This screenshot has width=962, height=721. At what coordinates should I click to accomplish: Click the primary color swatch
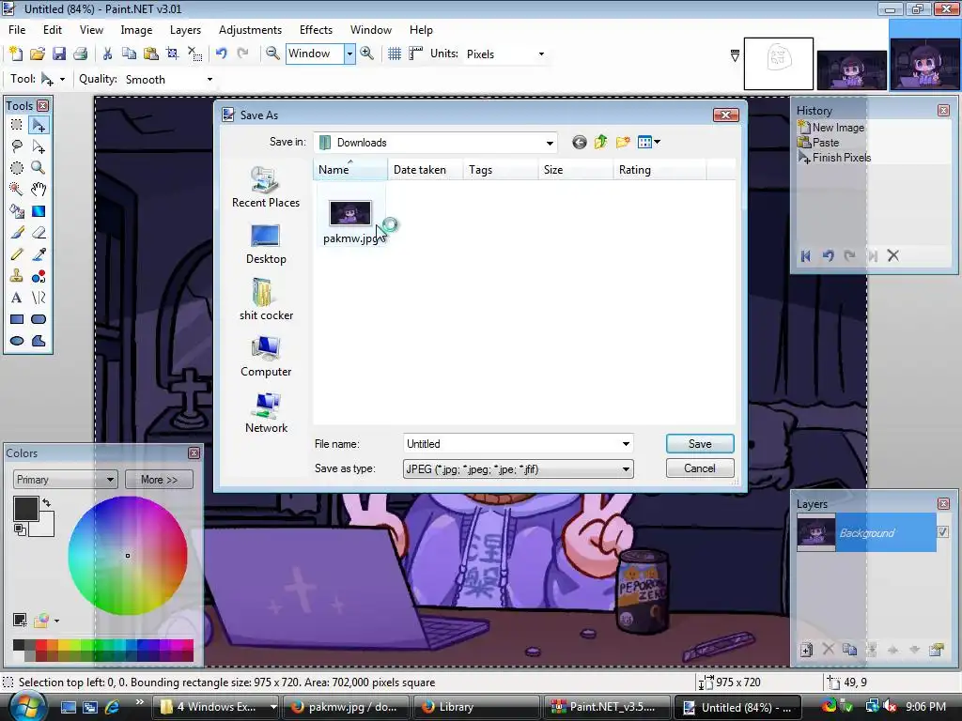click(x=25, y=509)
